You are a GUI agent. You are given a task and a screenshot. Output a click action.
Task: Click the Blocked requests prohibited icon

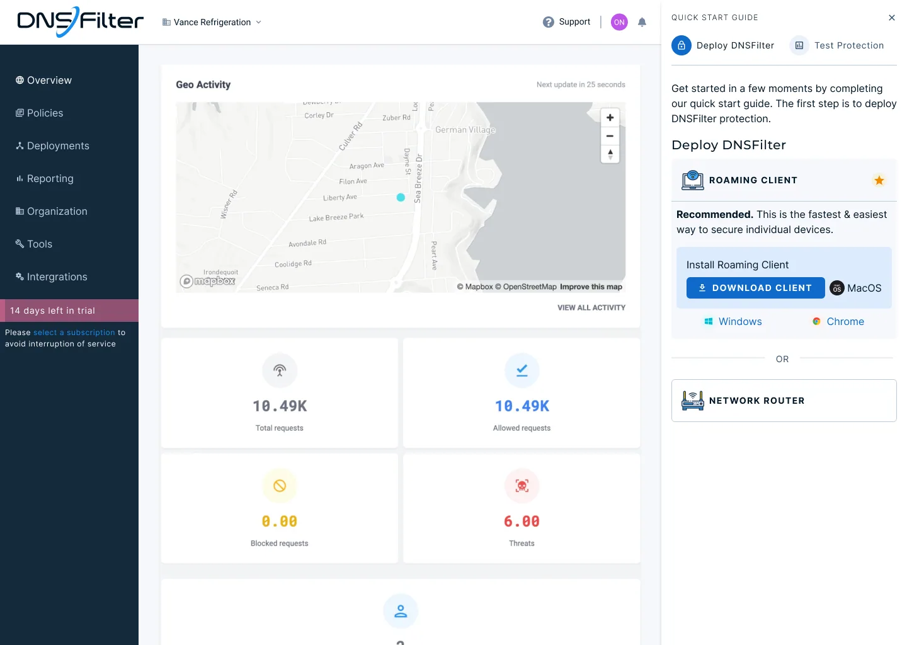(x=280, y=486)
